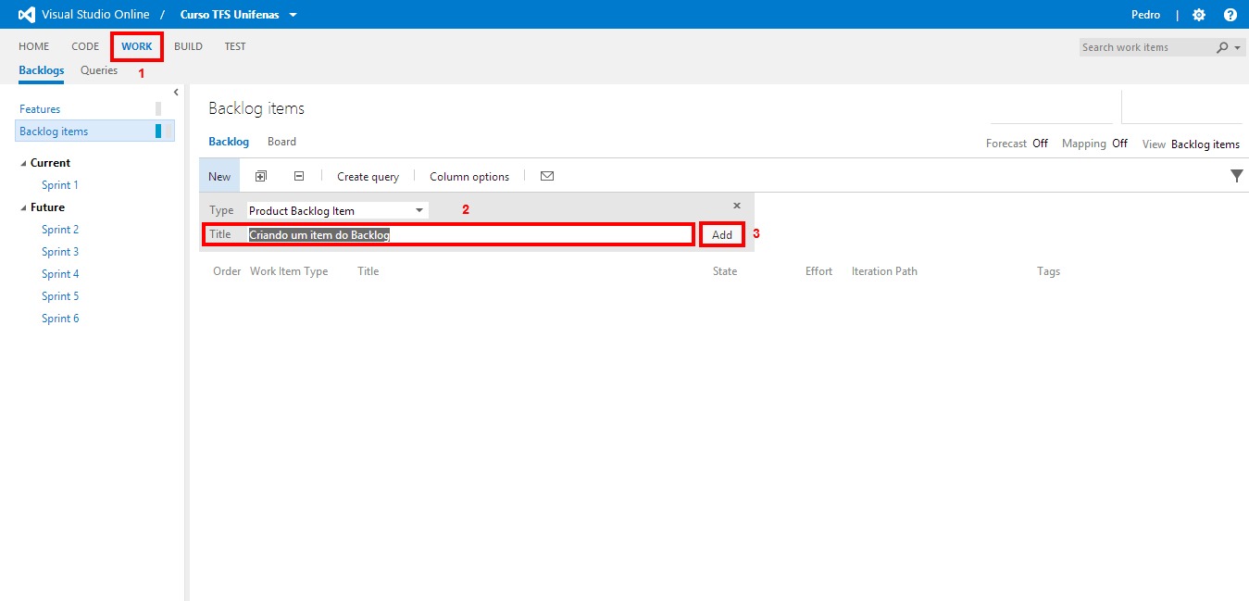1249x601 pixels.
Task: Click Create query
Action: [368, 176]
